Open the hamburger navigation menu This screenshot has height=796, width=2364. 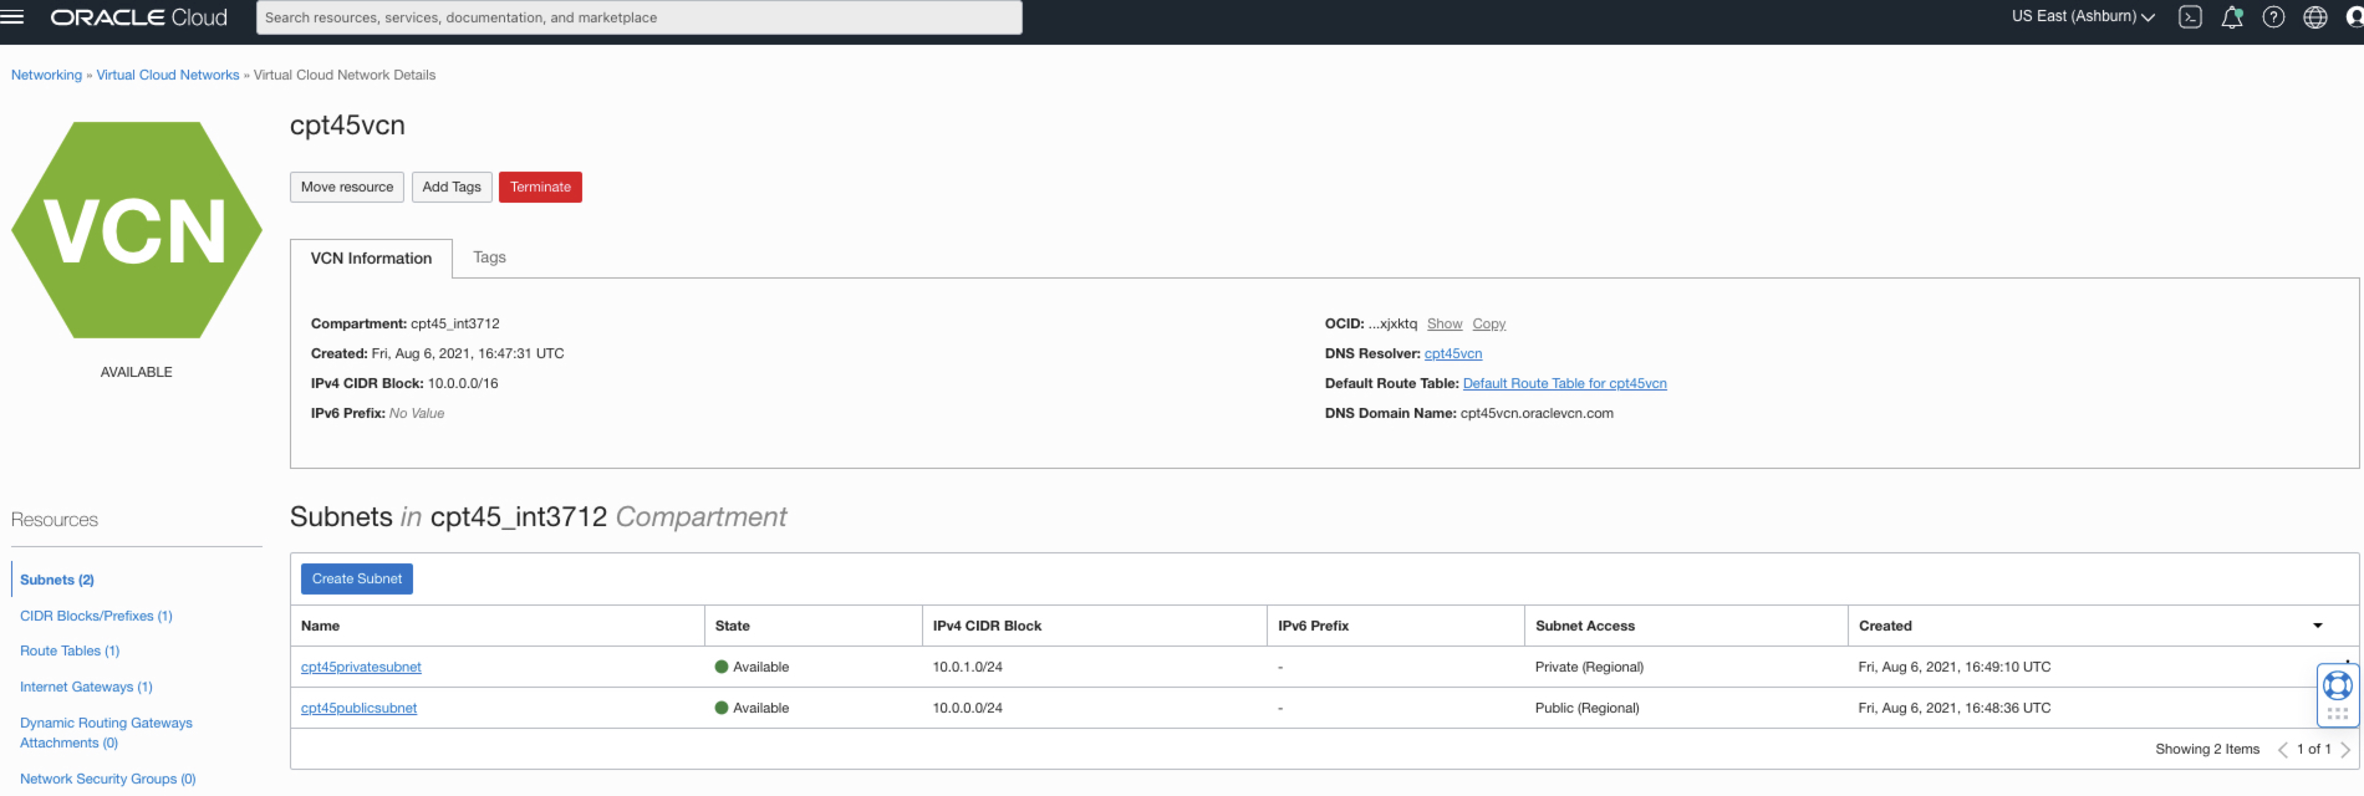pos(12,17)
